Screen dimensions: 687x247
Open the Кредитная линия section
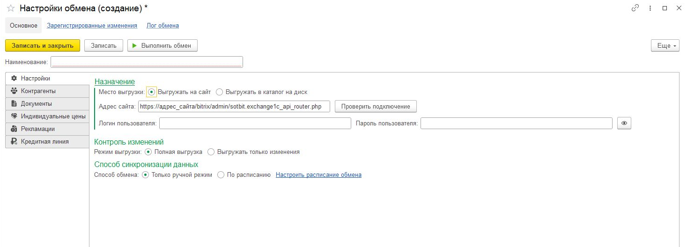click(47, 142)
